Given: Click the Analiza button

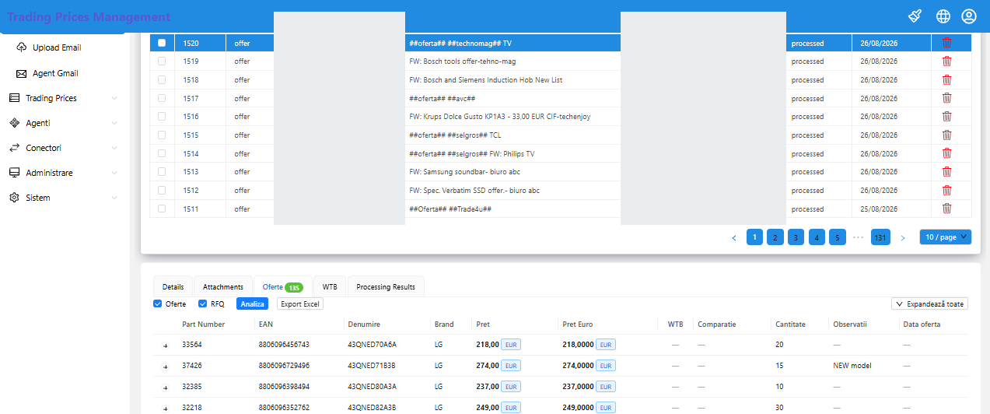Looking at the screenshot, I should pyautogui.click(x=252, y=304).
